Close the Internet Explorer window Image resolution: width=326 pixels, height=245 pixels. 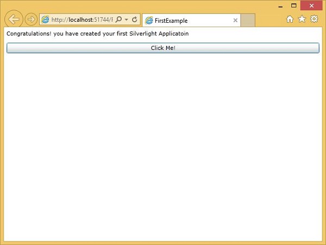[312, 5]
